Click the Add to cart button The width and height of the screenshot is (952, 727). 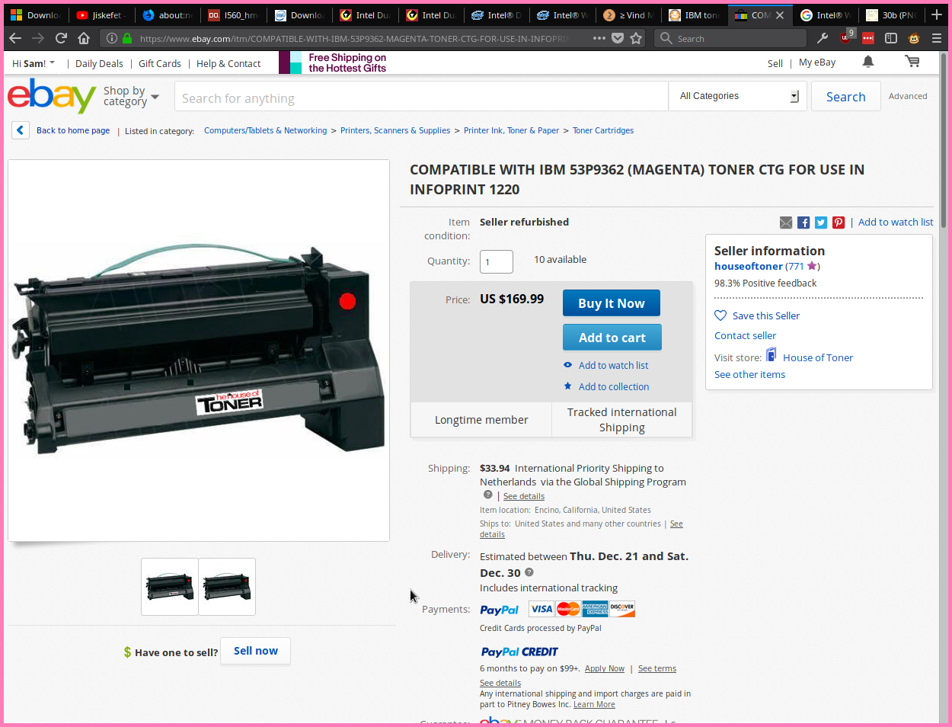(x=612, y=338)
